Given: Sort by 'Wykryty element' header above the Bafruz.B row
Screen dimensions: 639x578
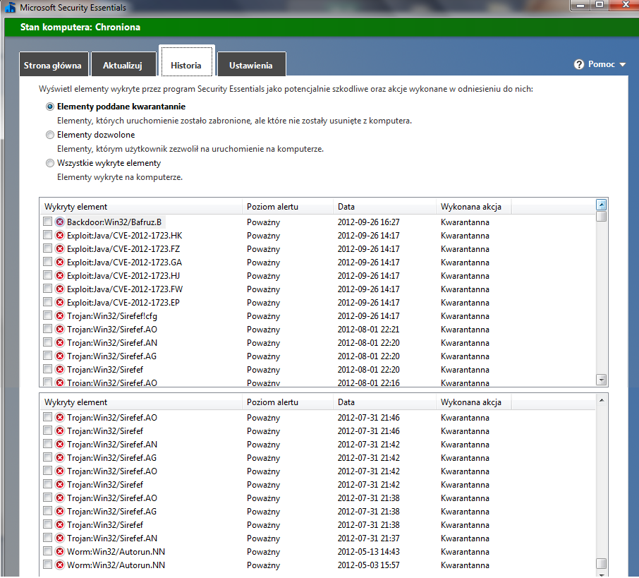Looking at the screenshot, I should click(140, 206).
